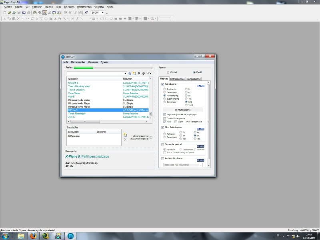
Task: Click the AUTO badge for Sincronía vertical
Action: tap(200, 146)
